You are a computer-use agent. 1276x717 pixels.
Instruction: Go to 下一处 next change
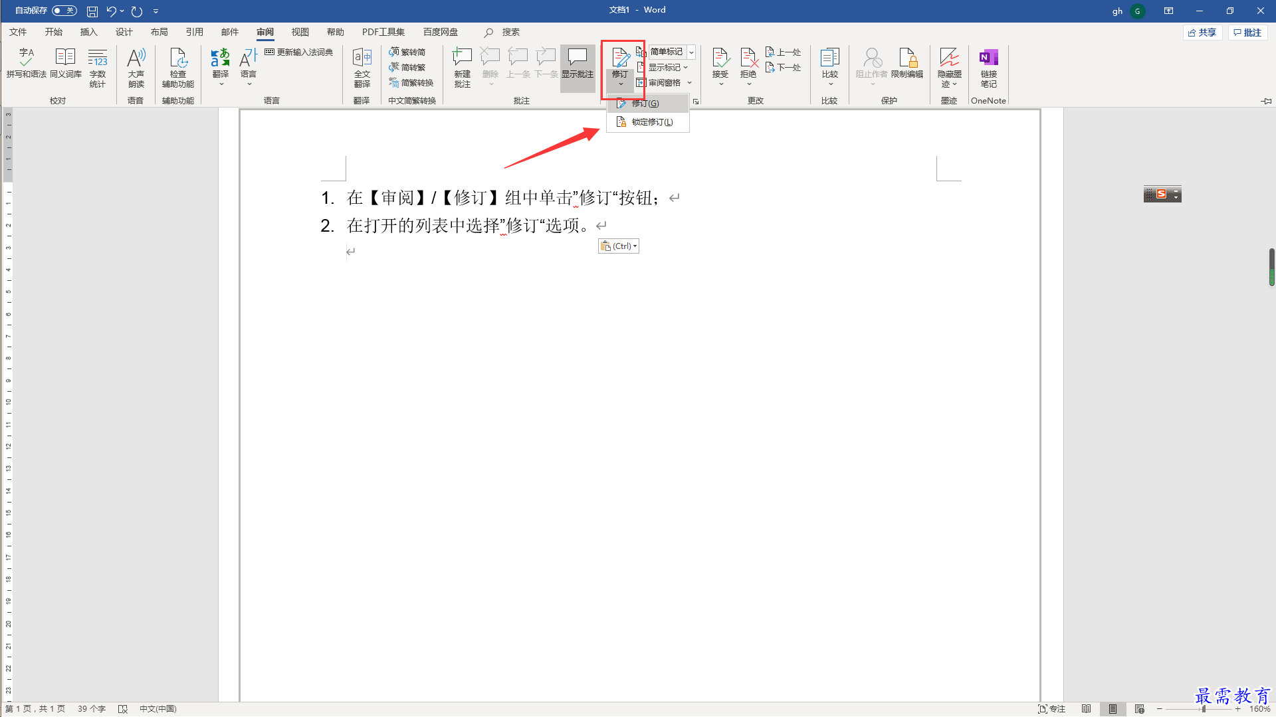[784, 67]
